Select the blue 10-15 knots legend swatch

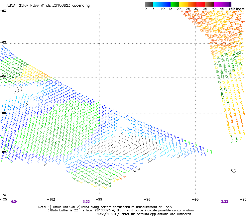tap(166, 4)
